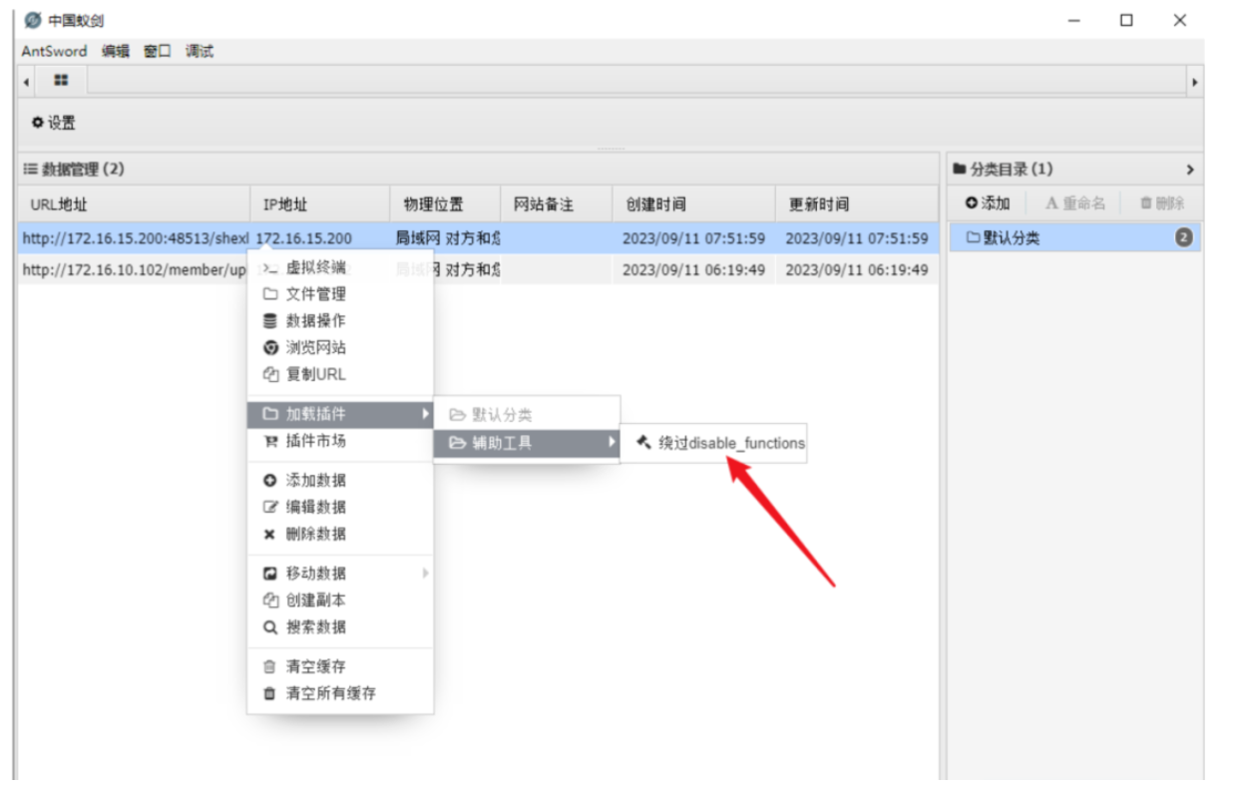Image resolution: width=1246 pixels, height=794 pixels.
Task: Click the 网站备注 column header
Action: point(557,204)
